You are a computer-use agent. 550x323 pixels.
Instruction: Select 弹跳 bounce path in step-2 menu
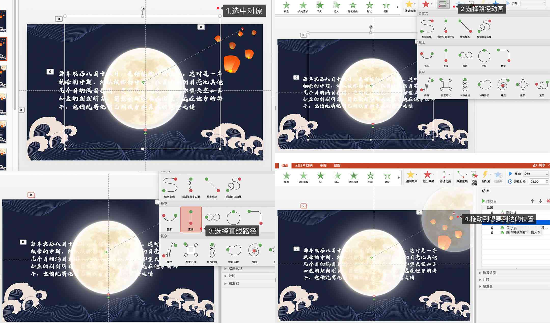(427, 87)
